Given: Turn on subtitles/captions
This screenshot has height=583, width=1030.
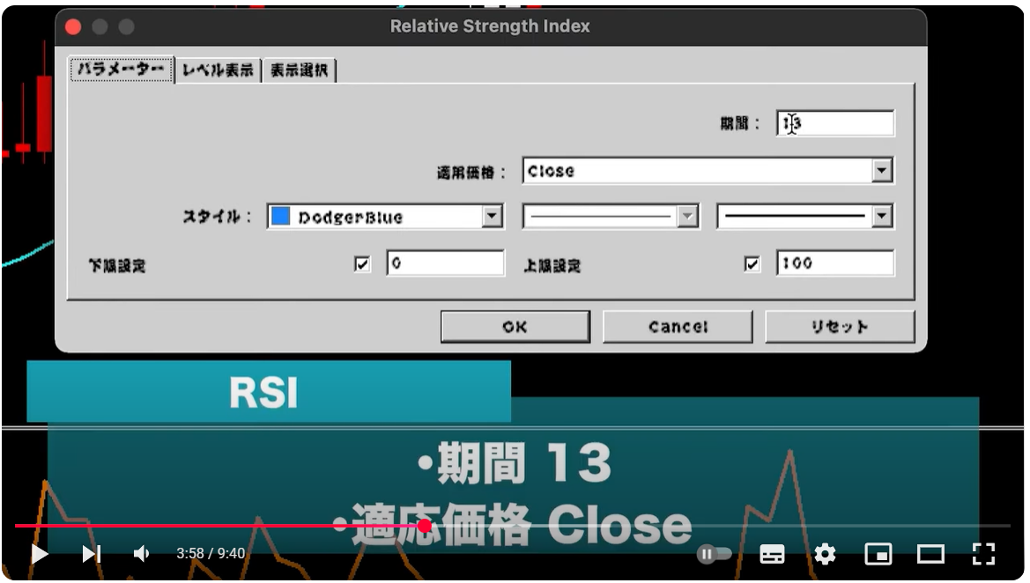Looking at the screenshot, I should 772,554.
